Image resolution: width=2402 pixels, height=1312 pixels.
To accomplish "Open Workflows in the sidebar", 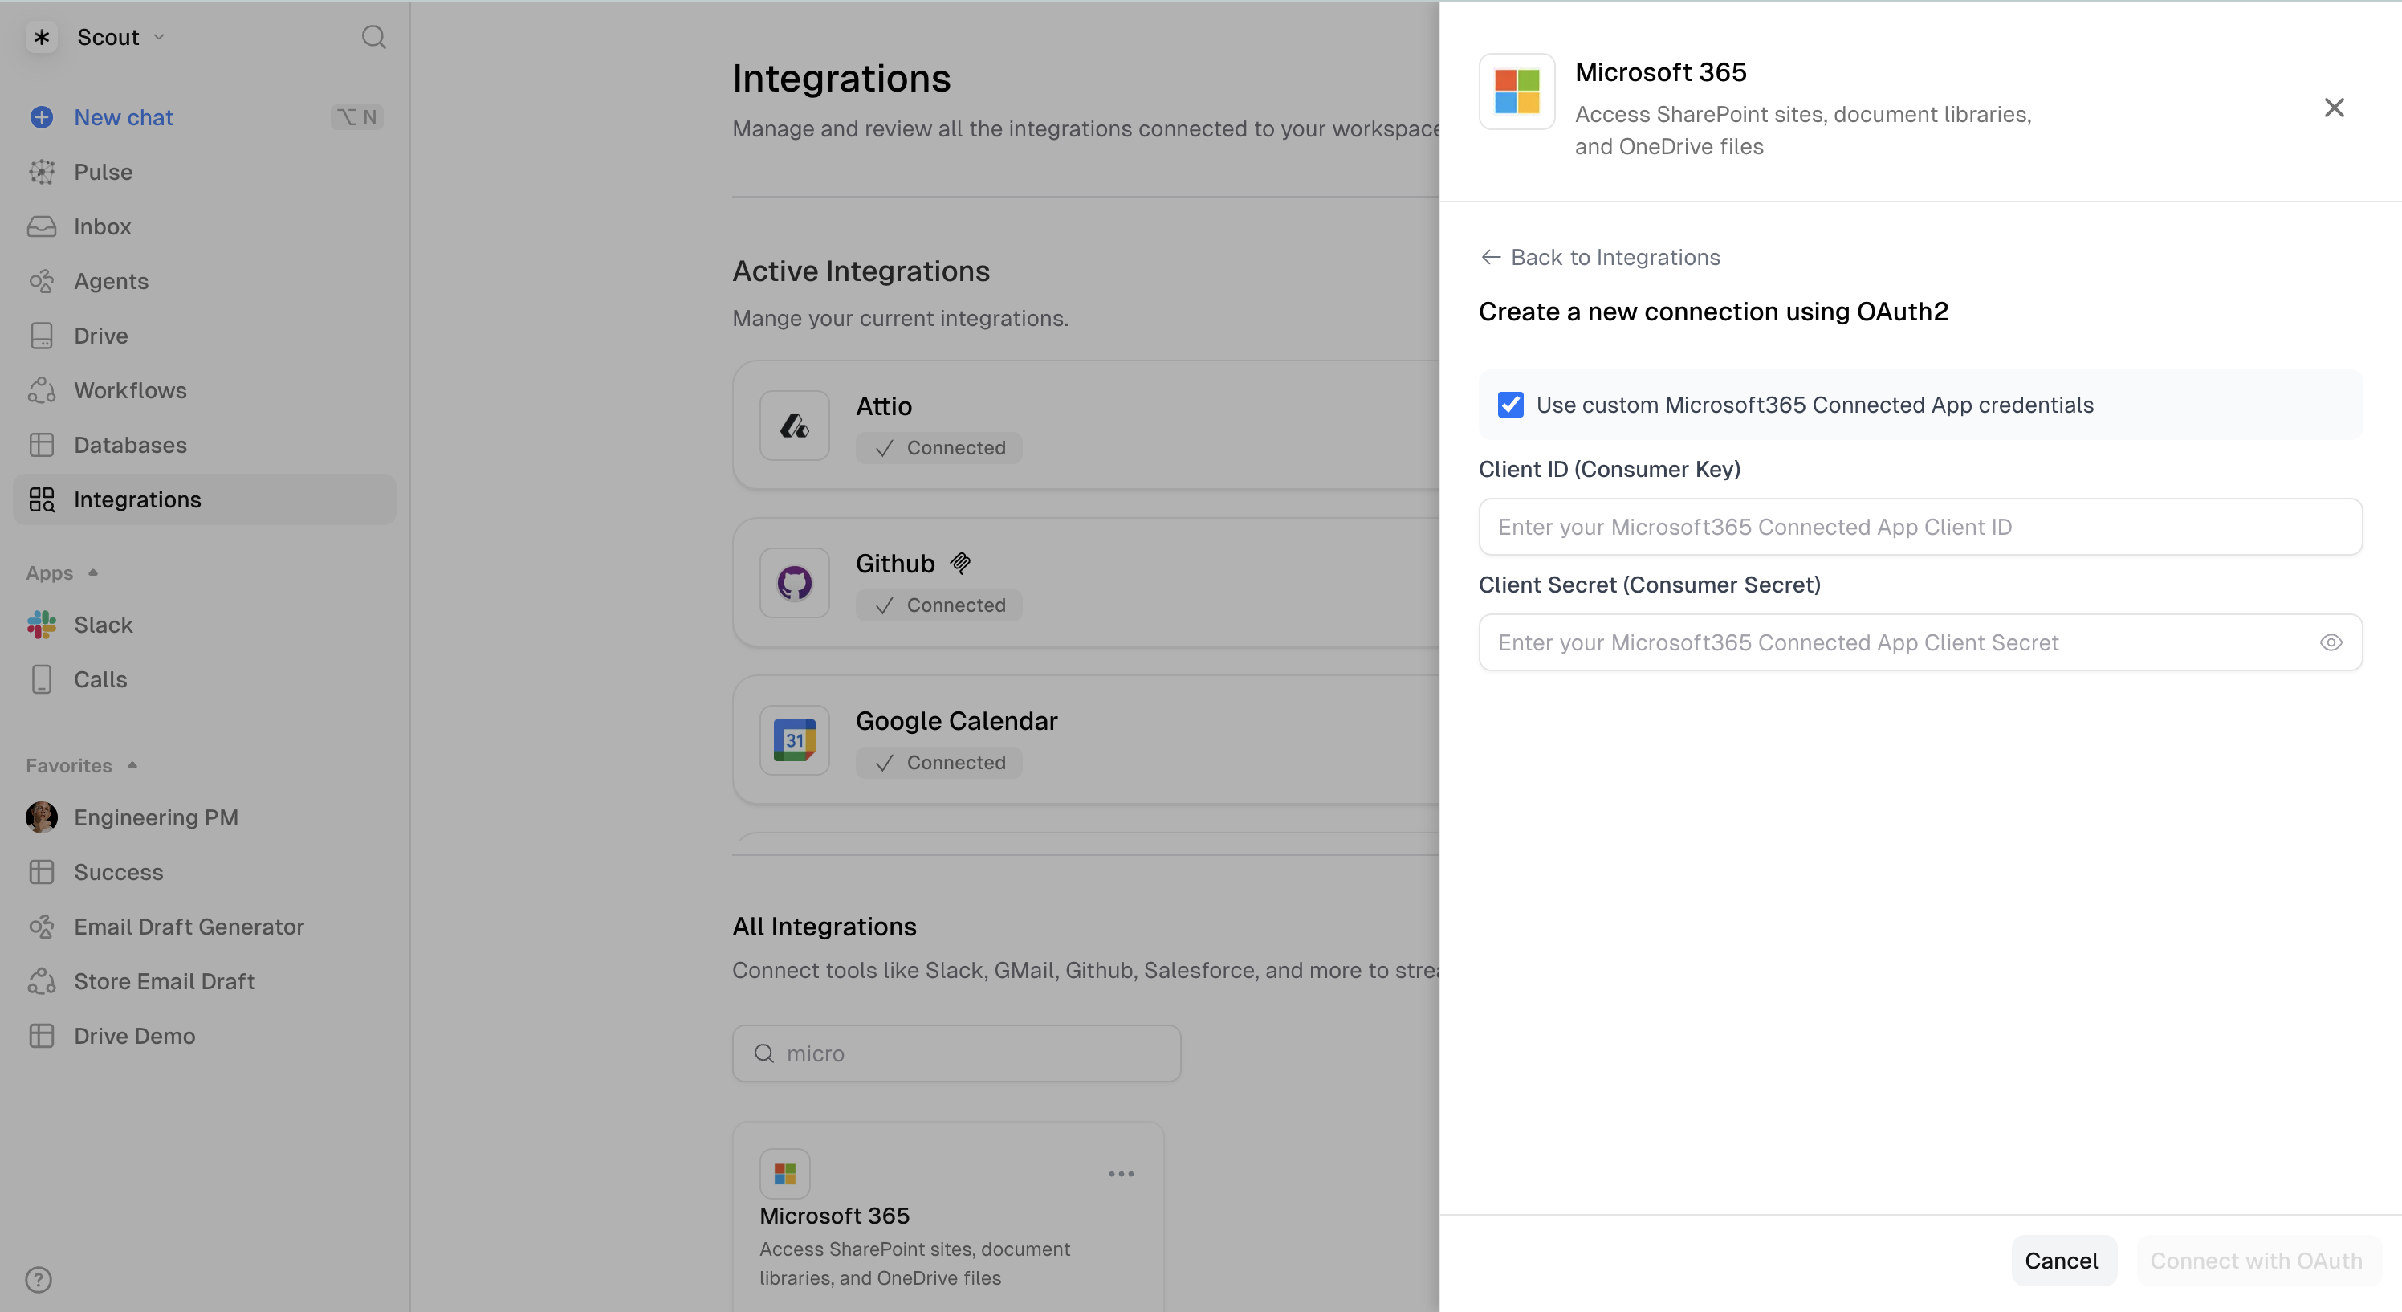I will (x=129, y=391).
